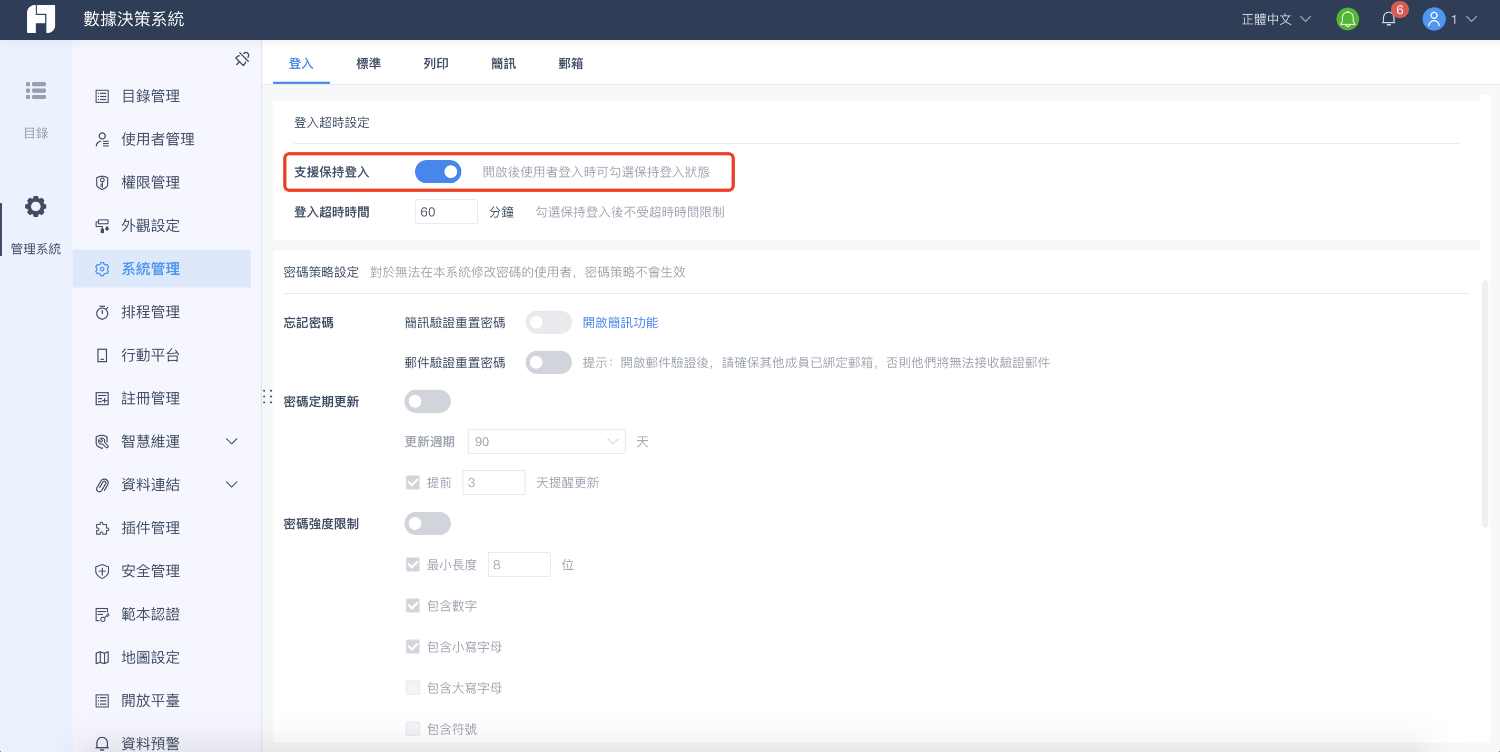The height and width of the screenshot is (752, 1500).
Task: Switch to the 列印 tab
Action: click(x=436, y=63)
